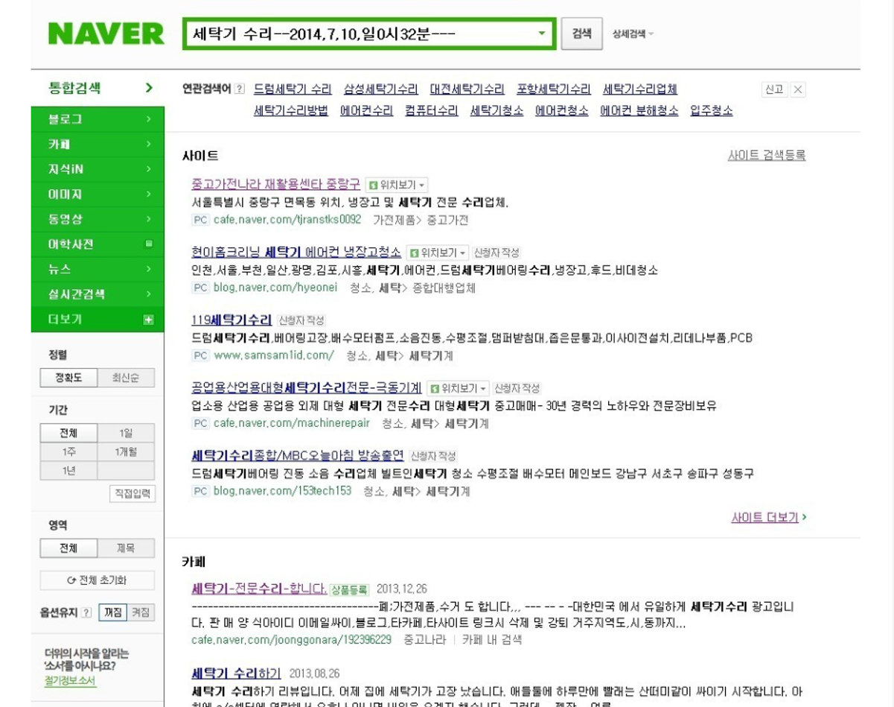Screen dimensions: 894x707
Task: Click related search 에어컨수리
Action: pos(366,110)
